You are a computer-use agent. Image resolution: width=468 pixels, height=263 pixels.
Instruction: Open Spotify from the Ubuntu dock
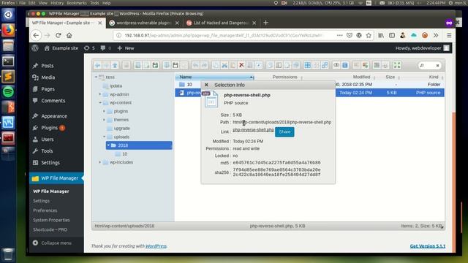pos(8,92)
